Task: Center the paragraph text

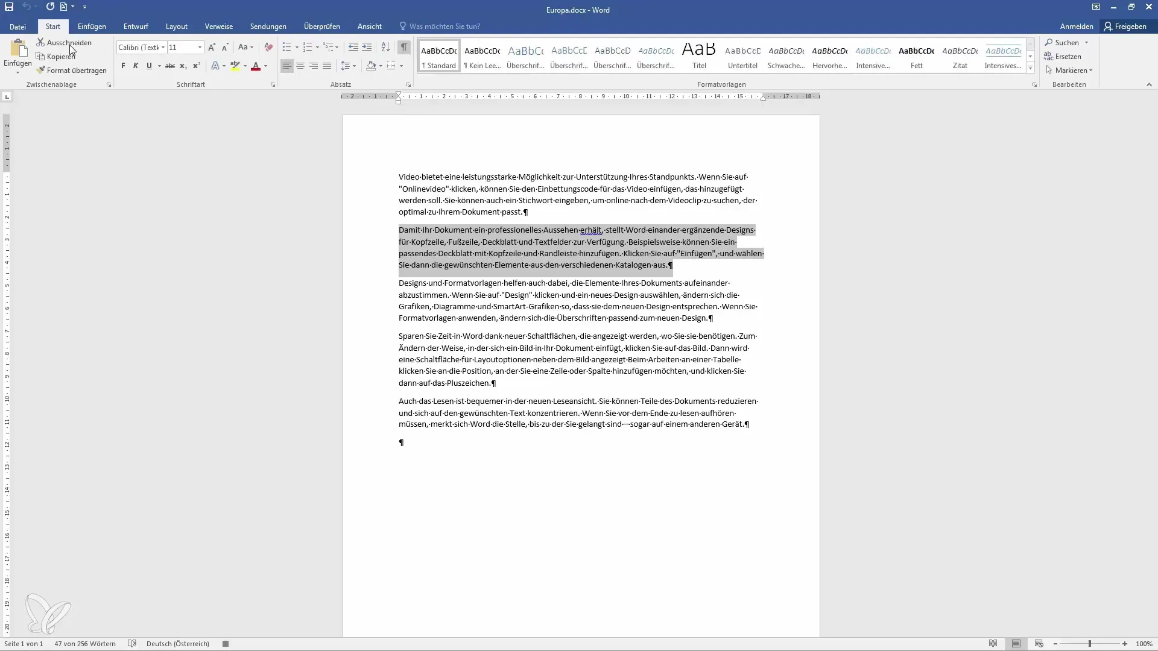Action: pyautogui.click(x=300, y=66)
